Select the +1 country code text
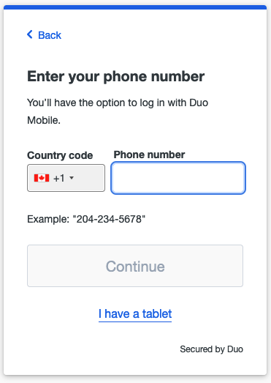The image size is (271, 383). (x=59, y=178)
